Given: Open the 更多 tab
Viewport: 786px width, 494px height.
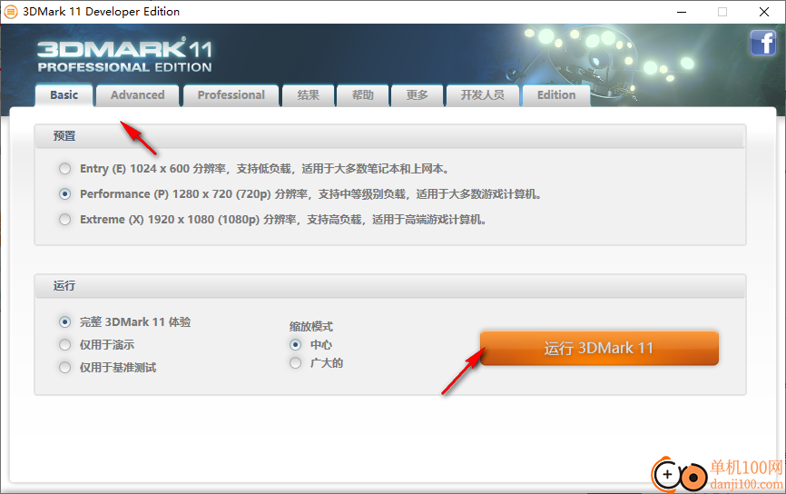Looking at the screenshot, I should [418, 95].
